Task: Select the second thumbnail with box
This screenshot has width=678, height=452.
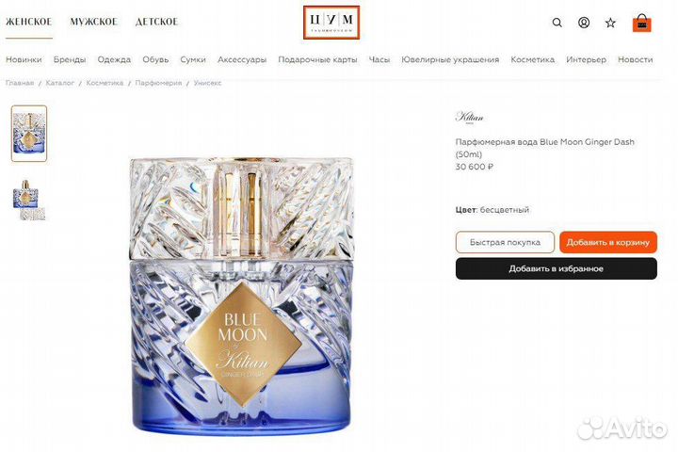Action: 29,200
